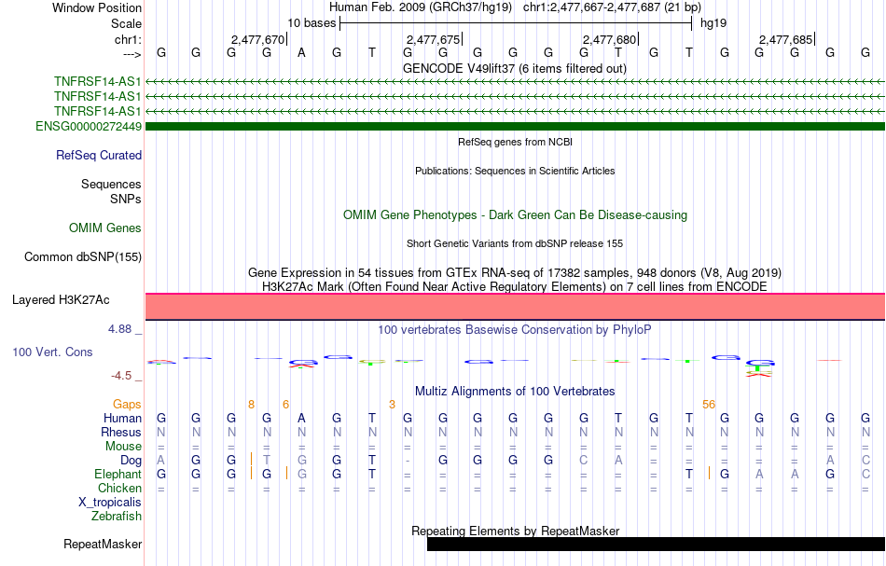Open 'Short Genetic Variants from dbSNP release 155'
The width and height of the screenshot is (886, 566).
click(x=515, y=243)
